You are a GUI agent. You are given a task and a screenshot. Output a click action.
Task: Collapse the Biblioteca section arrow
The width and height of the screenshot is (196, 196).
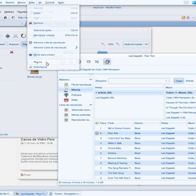click(x=91, y=79)
